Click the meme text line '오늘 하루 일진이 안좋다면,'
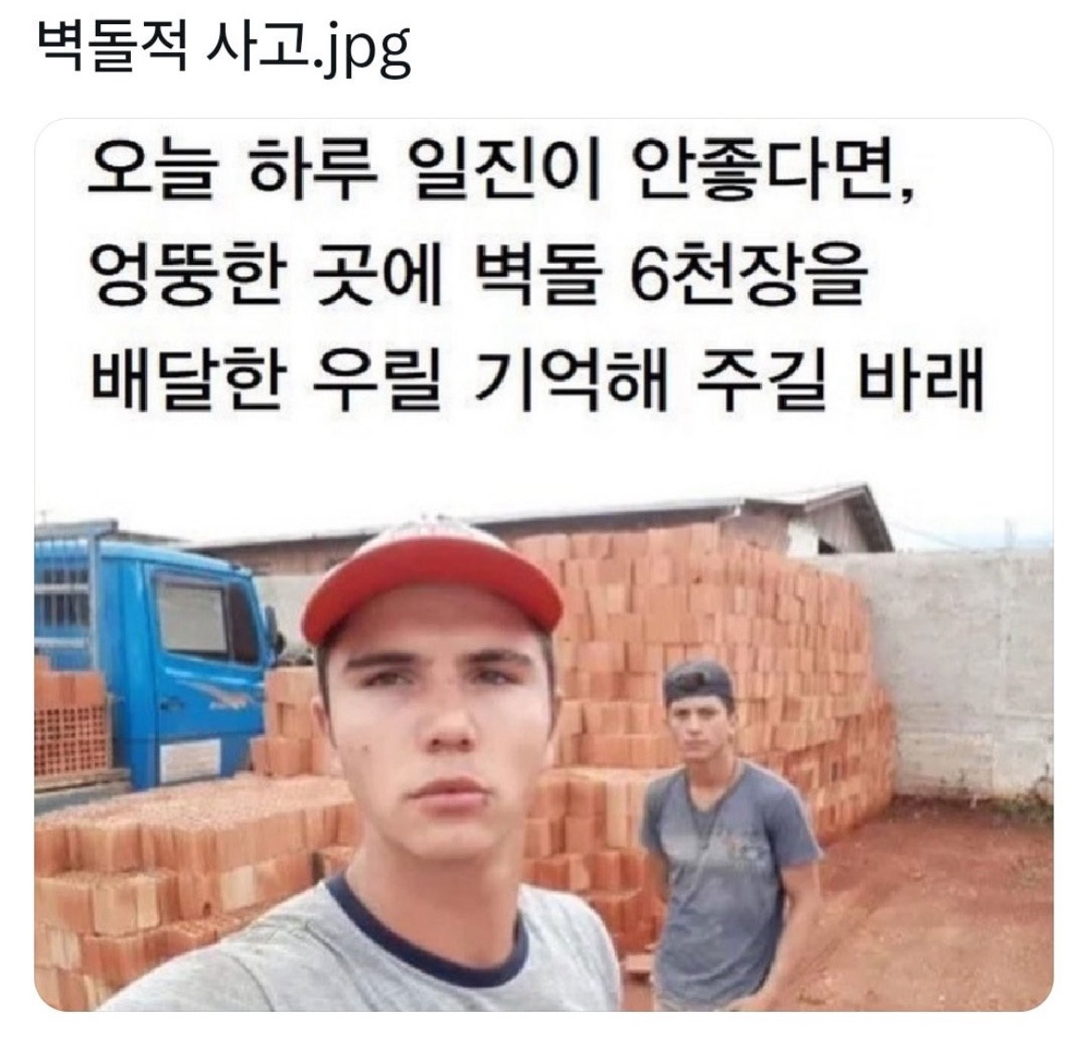This screenshot has width=1087, height=1050. point(503,173)
